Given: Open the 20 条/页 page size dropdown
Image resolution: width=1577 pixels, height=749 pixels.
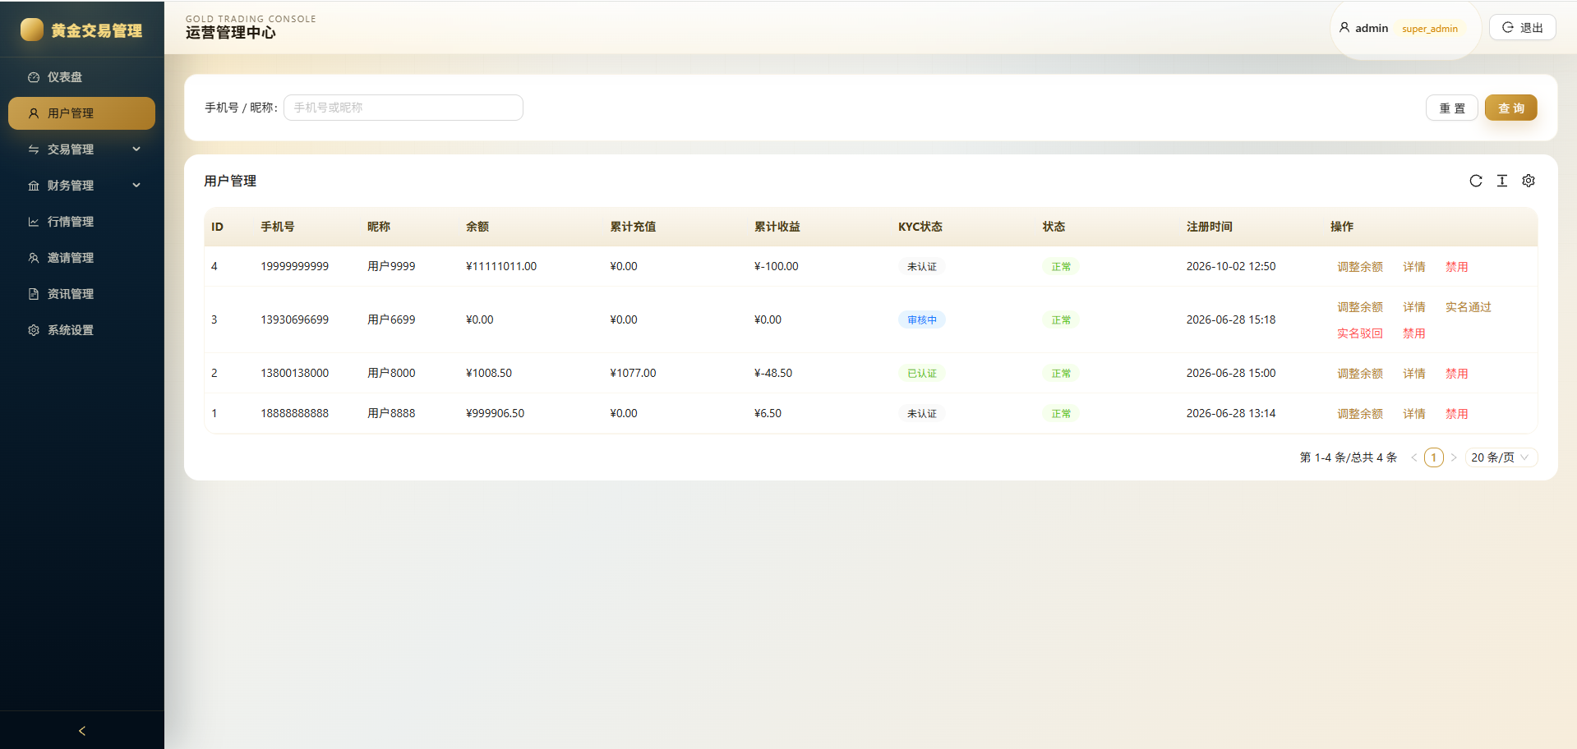Looking at the screenshot, I should [1501, 457].
